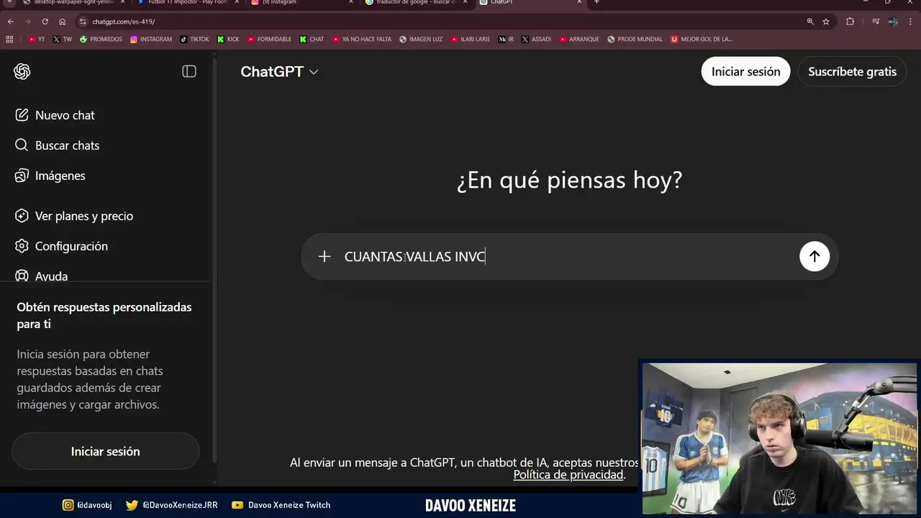Click the address bar URL chatgpt.com/es-419/
Screen dimensions: 921x518
123,22
